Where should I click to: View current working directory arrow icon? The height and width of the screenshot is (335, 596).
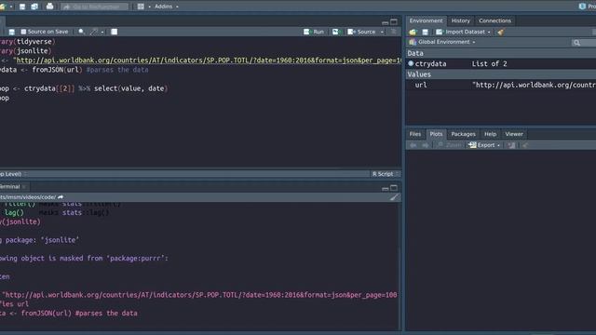[61, 197]
